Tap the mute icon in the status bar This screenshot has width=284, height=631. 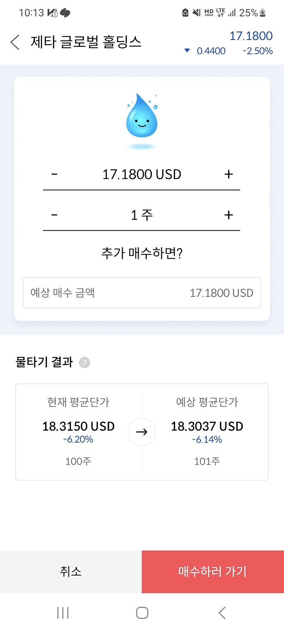196,12
